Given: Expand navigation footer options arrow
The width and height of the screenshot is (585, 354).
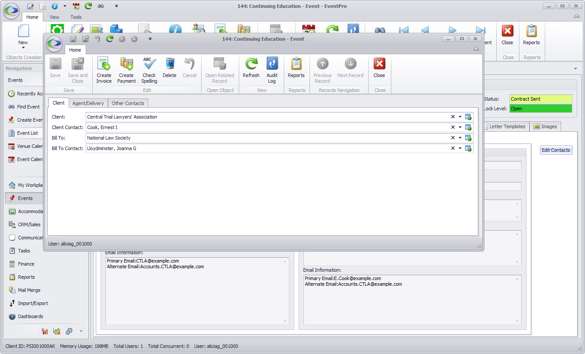Looking at the screenshot, I should pos(81,331).
